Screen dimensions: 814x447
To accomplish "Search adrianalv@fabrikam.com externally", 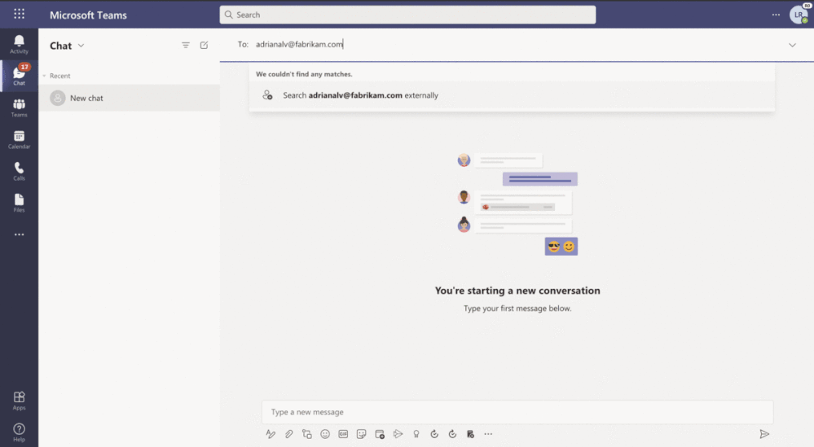I will [360, 95].
